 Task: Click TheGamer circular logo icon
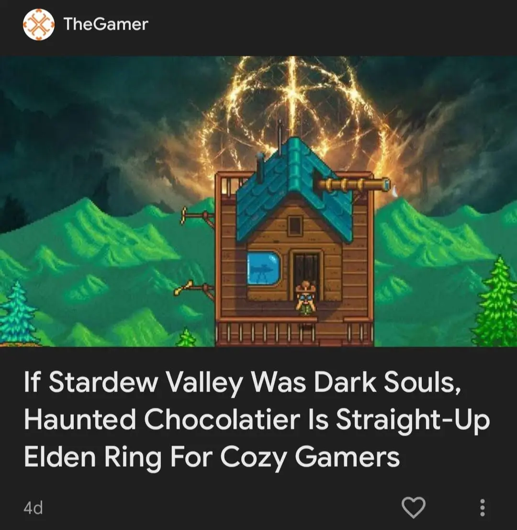[x=38, y=25]
